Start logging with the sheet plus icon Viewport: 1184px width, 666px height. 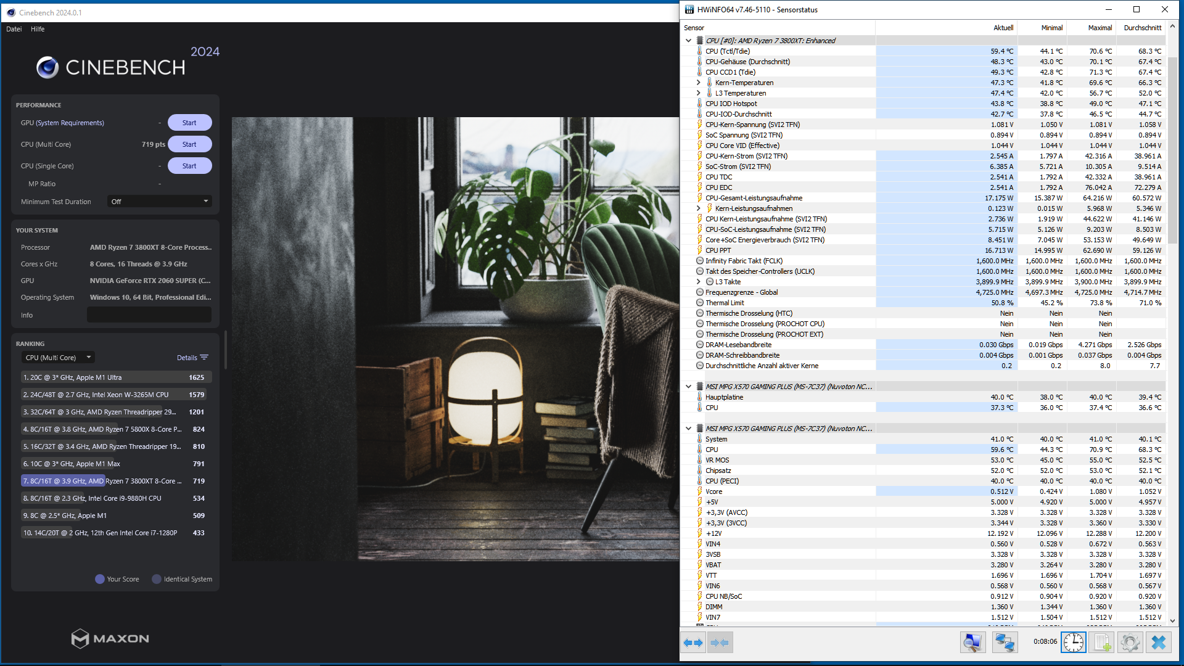point(1102,643)
